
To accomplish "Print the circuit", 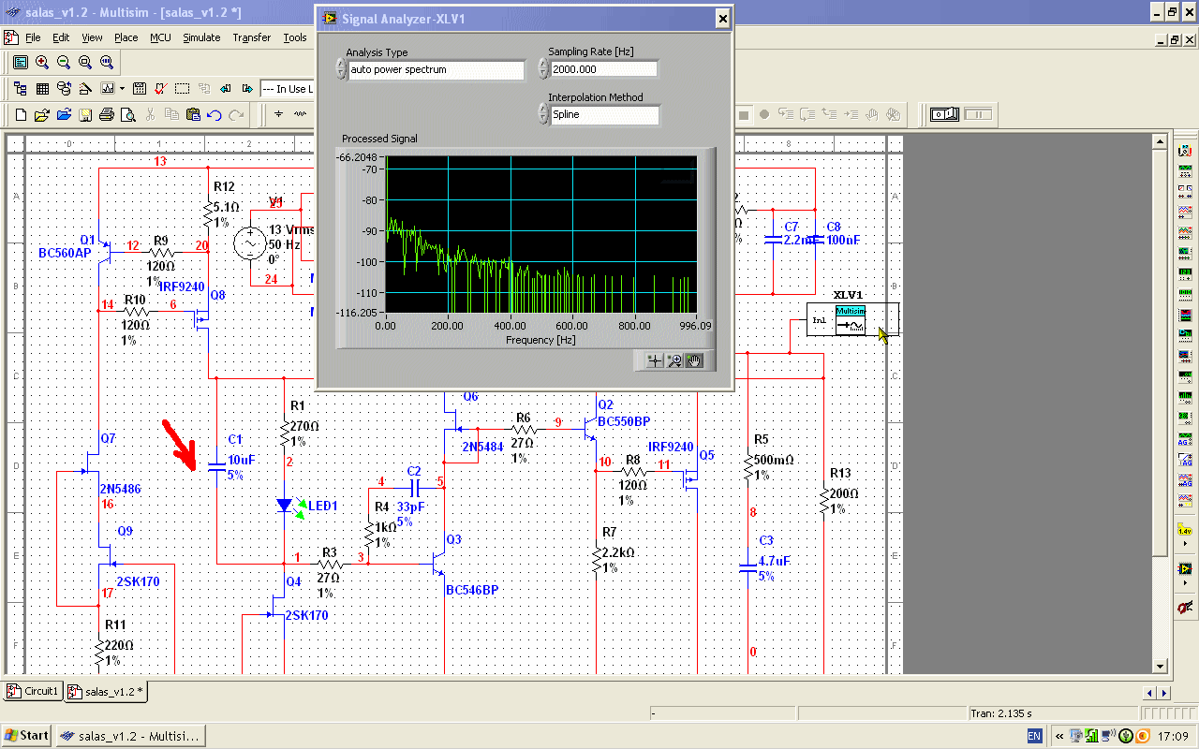I will click(x=107, y=115).
